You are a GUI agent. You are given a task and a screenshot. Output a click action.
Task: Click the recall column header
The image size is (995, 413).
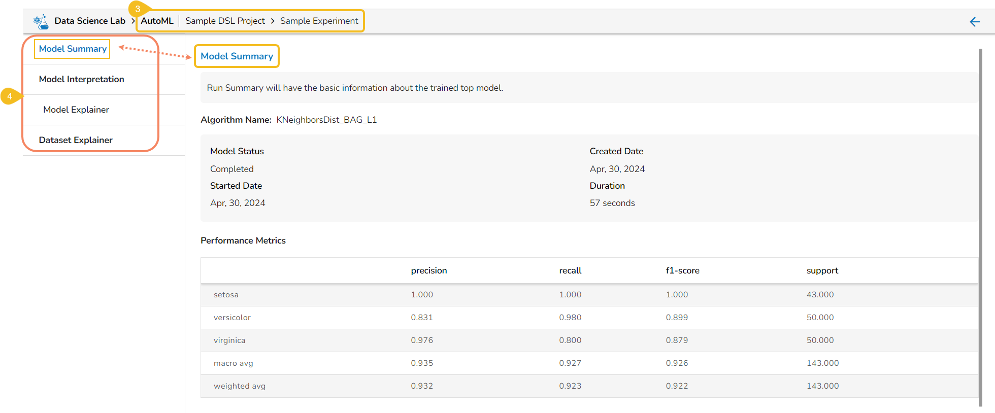(x=570, y=270)
